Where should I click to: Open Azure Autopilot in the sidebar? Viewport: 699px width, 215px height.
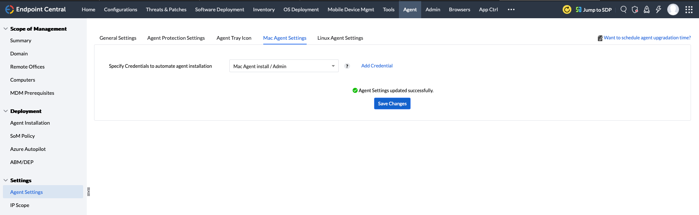(28, 149)
